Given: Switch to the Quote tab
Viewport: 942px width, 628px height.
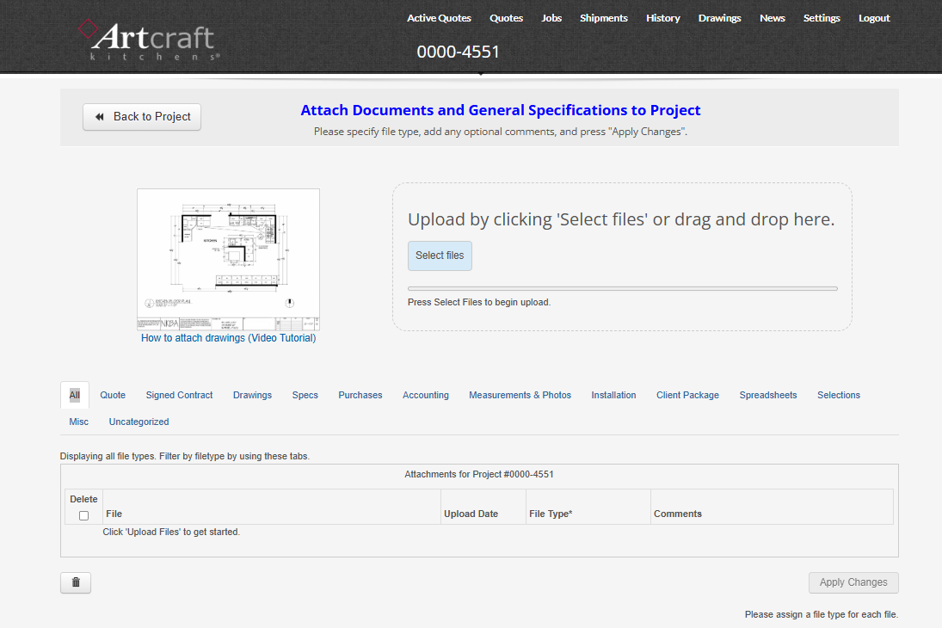Looking at the screenshot, I should [113, 395].
